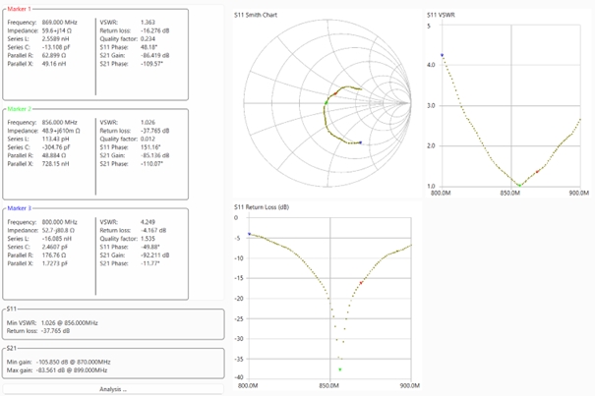Select Marker 2 frequency value 856.000 MHz
Image resolution: width=595 pixels, height=396 pixels.
click(60, 123)
